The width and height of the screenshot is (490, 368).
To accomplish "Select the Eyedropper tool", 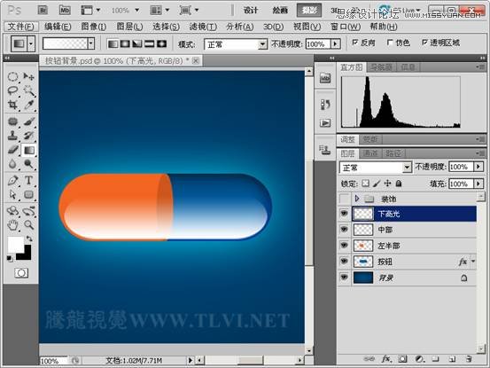I will click(29, 105).
